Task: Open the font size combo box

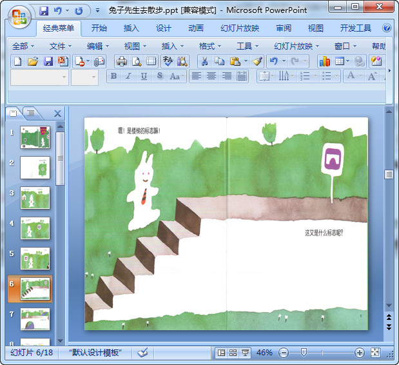Action: pyautogui.click(x=84, y=77)
